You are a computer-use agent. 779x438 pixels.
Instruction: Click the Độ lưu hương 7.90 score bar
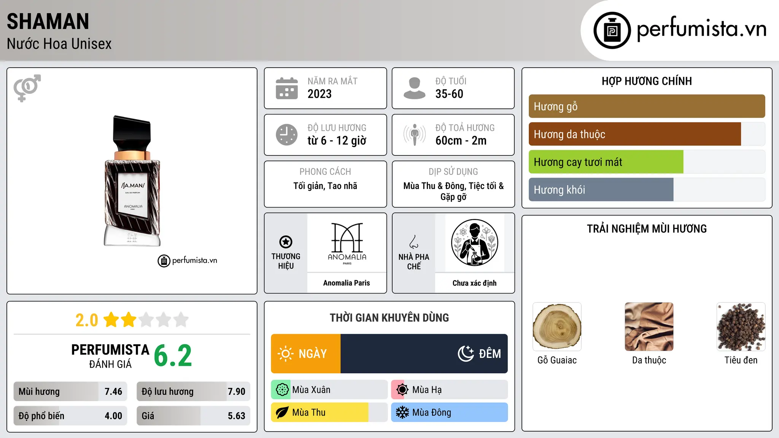tap(193, 391)
